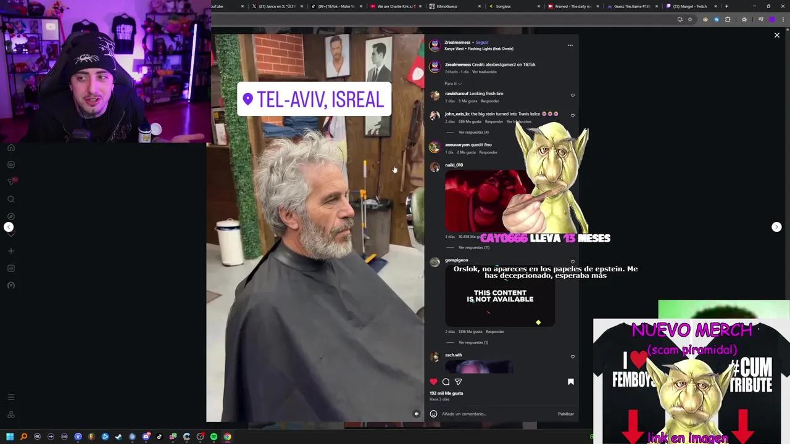Screen dimensions: 790x444
Task: Click the comment bubble icon under the post
Action: 446,382
